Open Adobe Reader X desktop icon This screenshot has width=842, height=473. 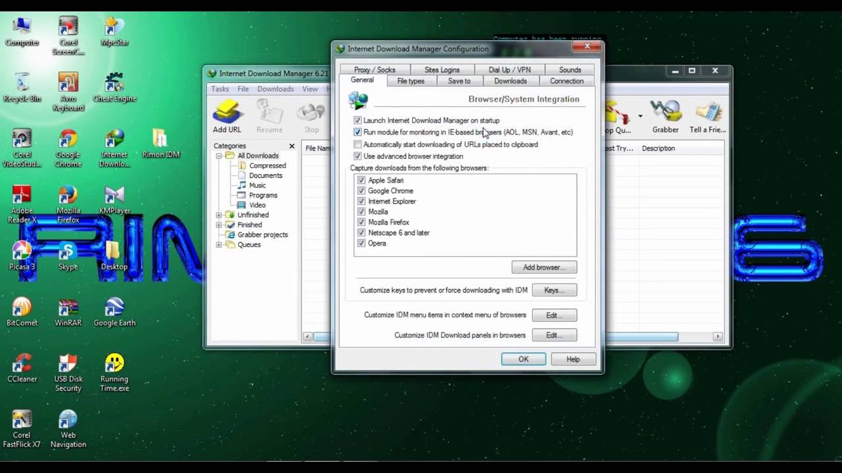[22, 204]
